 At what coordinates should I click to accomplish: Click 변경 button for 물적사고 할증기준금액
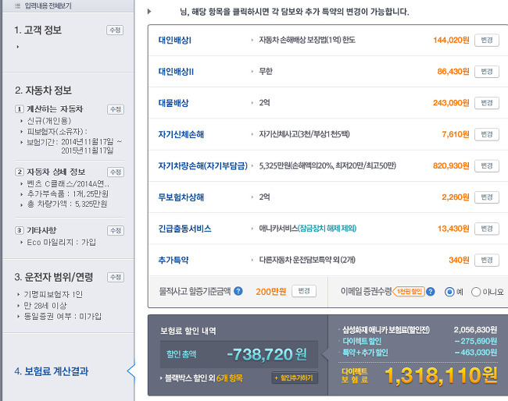[x=304, y=291]
